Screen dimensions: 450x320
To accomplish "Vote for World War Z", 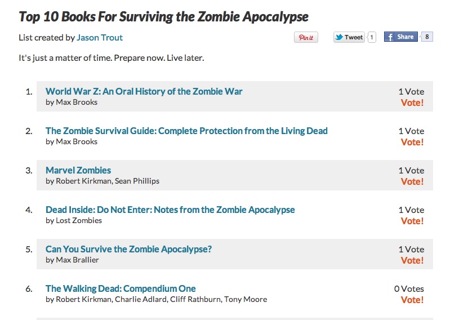I will pos(412,103).
